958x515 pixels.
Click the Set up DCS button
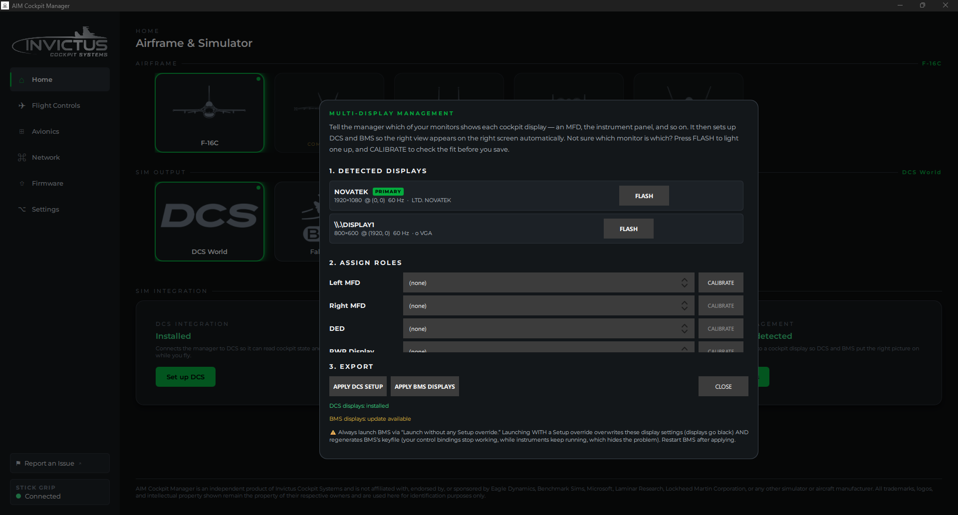point(186,377)
